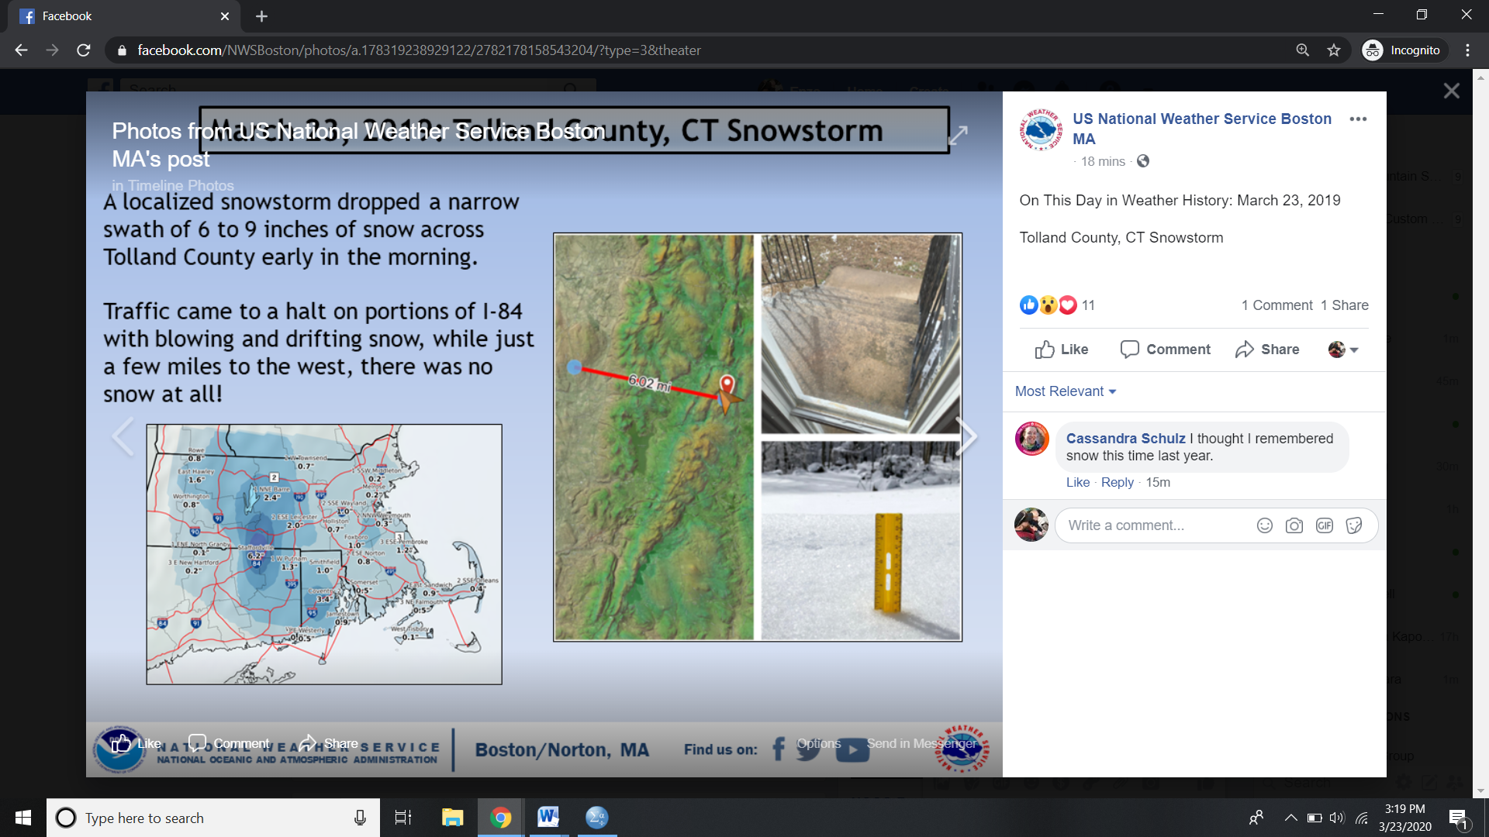This screenshot has width=1489, height=837.
Task: Open the browser zoom indicator
Action: [x=1302, y=50]
